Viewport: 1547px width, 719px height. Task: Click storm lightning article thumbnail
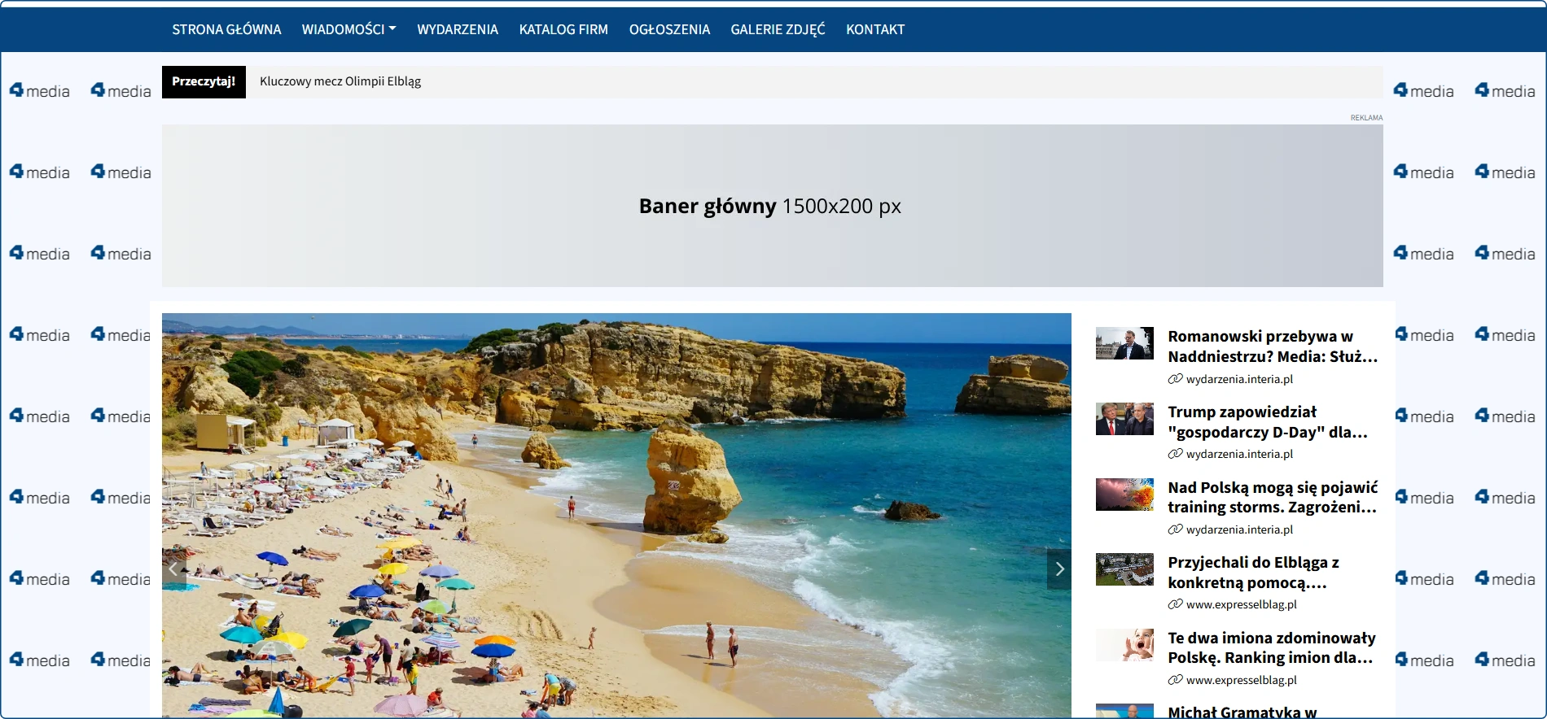1124,495
